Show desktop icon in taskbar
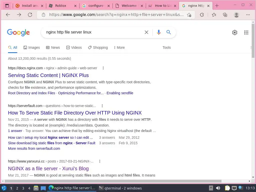Viewport: 256px width, 192px height. click(43, 188)
